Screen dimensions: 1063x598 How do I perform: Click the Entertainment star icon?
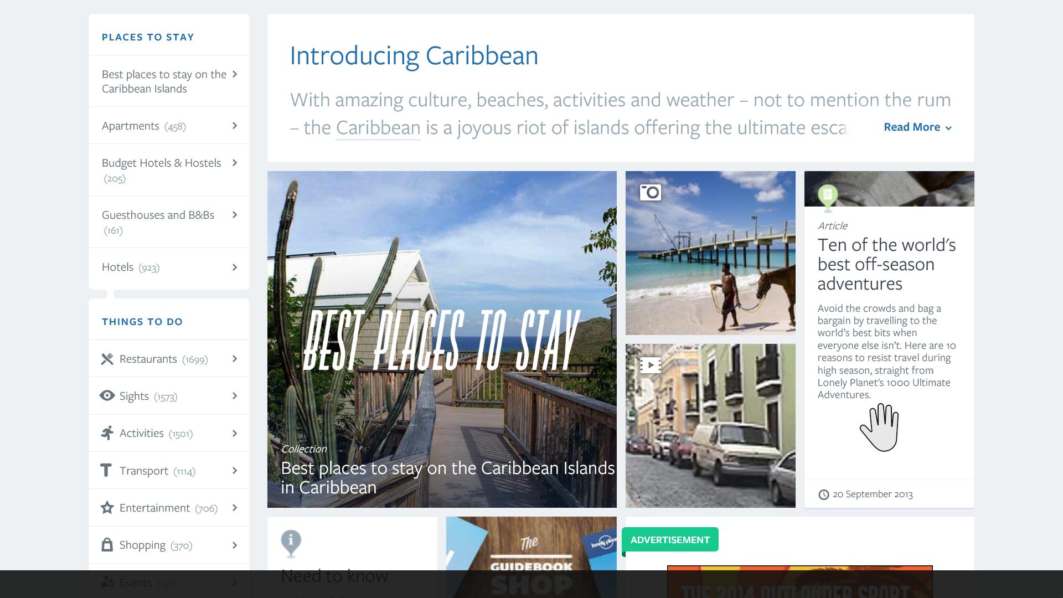(x=107, y=508)
